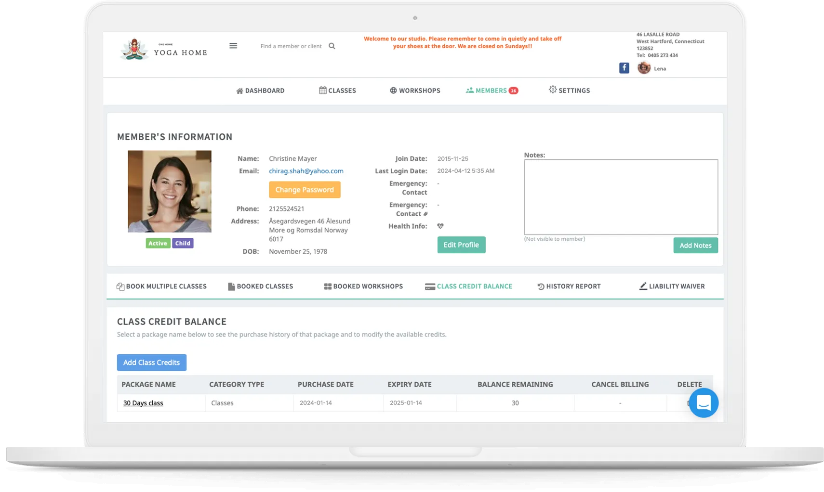
Task: Go to the Dashboard
Action: 260,91
